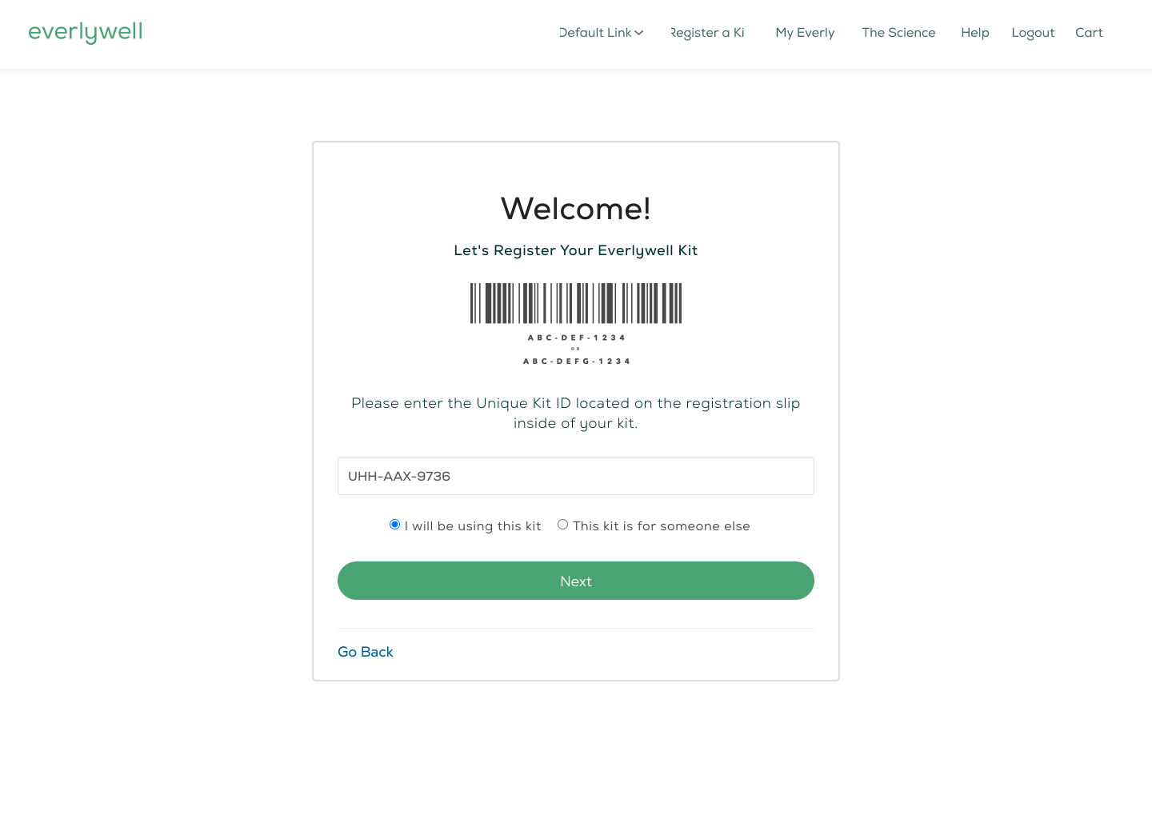The height and width of the screenshot is (819, 1152).
Task: Click the Go Back link
Action: point(366,652)
